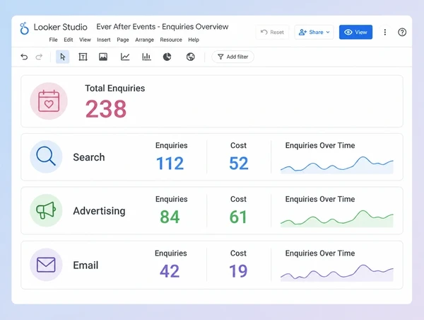Select the Email Enquiries value 42
This screenshot has width=424, height=320.
170,271
